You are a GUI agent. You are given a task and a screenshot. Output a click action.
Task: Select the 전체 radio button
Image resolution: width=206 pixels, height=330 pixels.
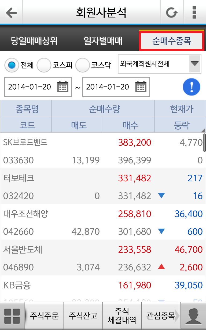point(12,65)
